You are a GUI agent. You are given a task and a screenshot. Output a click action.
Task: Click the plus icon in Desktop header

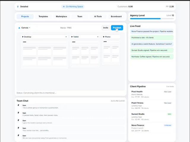pyautogui.click(x=66, y=37)
